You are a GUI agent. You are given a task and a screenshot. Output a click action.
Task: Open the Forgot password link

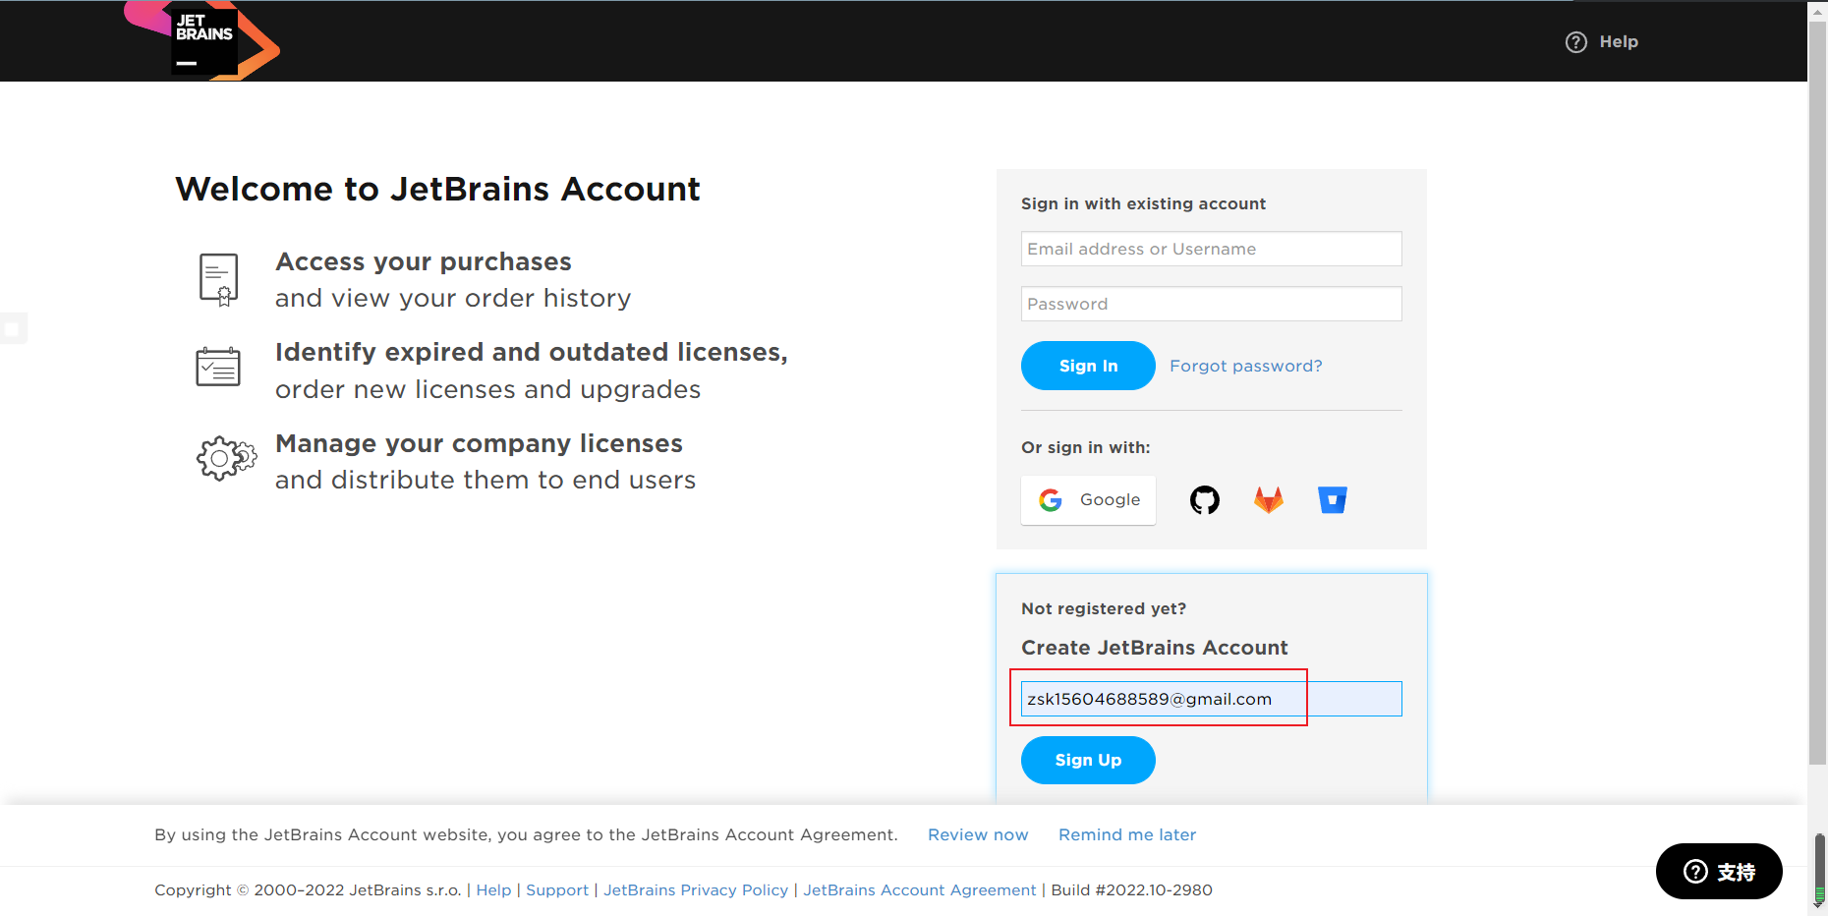tap(1245, 366)
